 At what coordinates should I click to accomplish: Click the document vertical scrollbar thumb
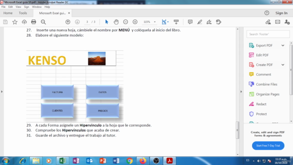(238, 130)
